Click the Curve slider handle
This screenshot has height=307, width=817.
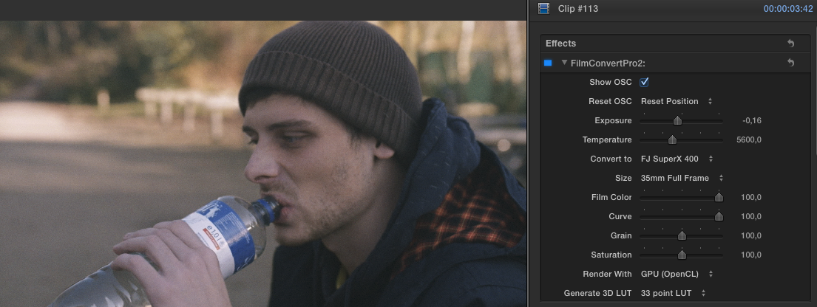click(x=719, y=216)
